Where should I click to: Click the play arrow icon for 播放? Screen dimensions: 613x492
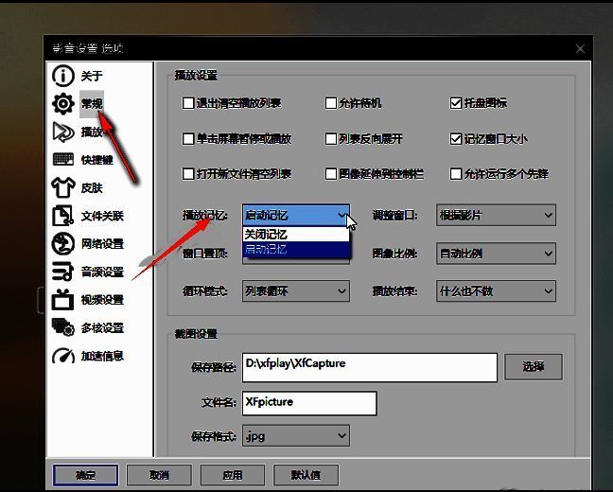[63, 132]
